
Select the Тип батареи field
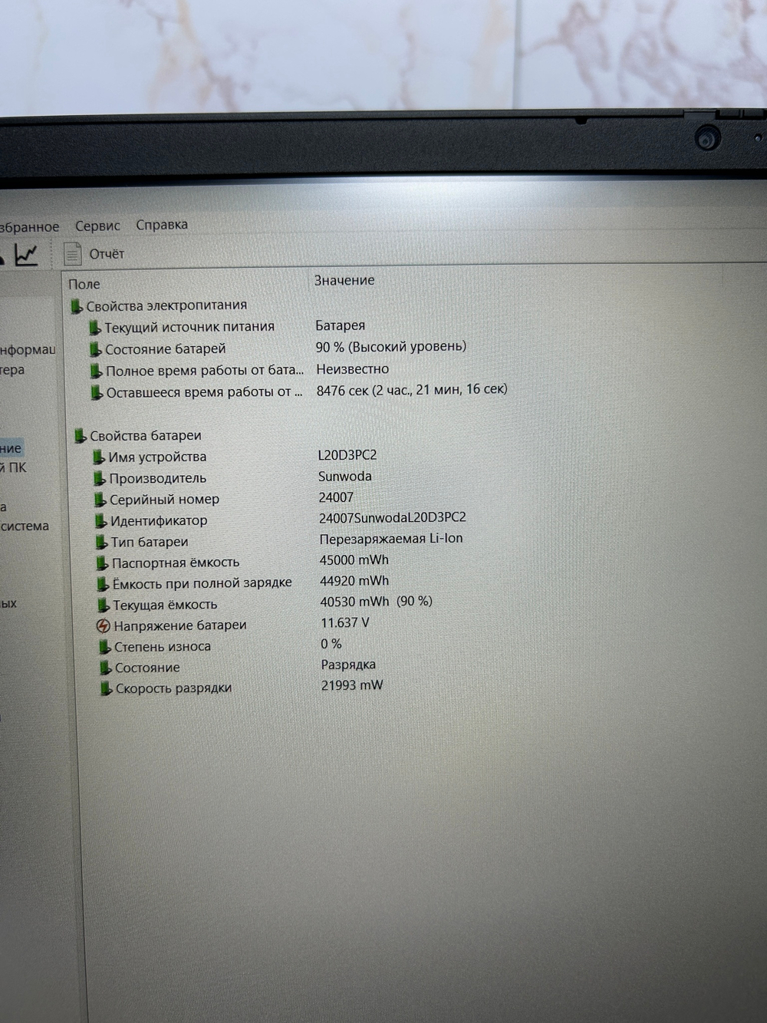coord(150,543)
